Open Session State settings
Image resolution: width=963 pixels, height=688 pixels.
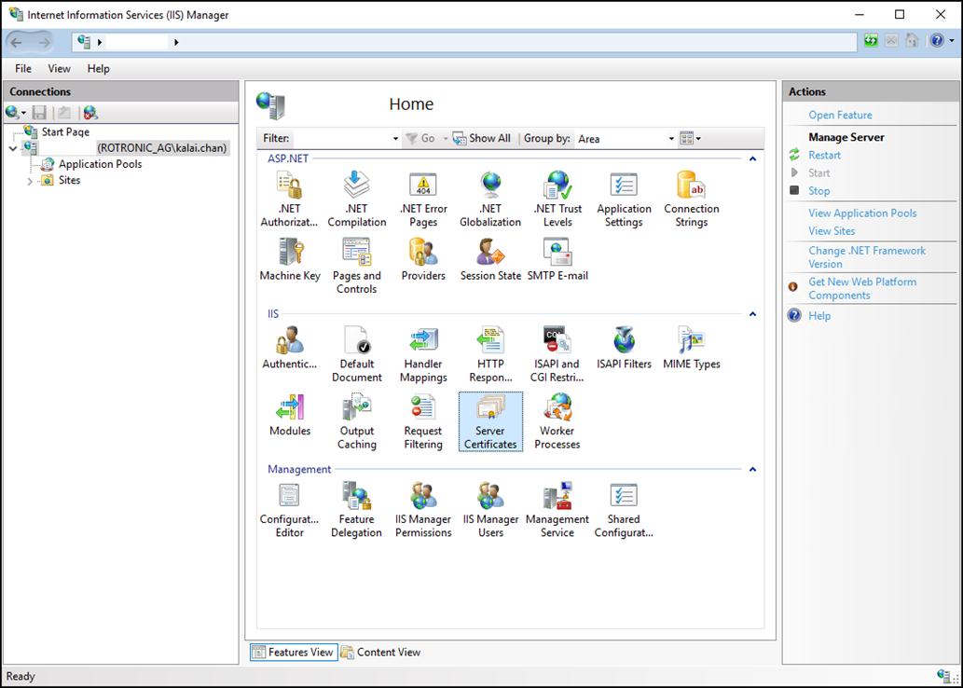click(x=490, y=260)
